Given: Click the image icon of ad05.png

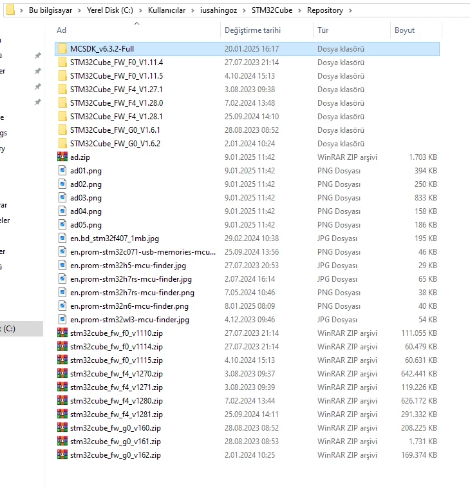Looking at the screenshot, I should pyautogui.click(x=62, y=225).
